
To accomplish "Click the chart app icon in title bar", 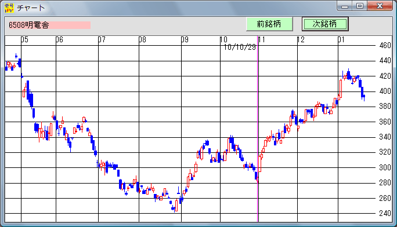I will click(x=9, y=8).
